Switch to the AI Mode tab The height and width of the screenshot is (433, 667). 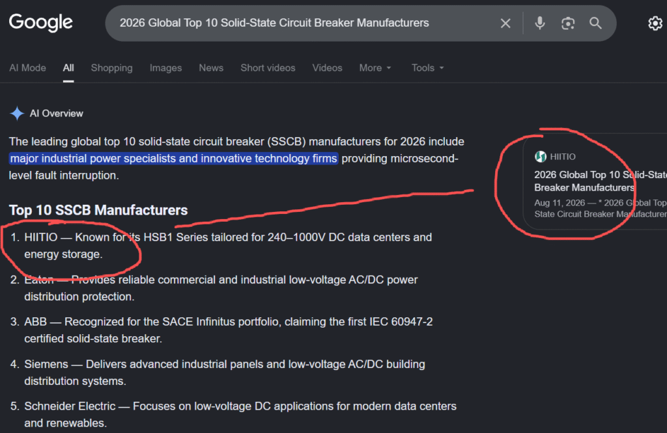(x=27, y=68)
